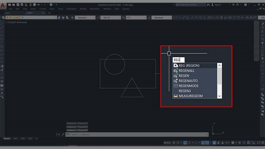Click the New drawing icon in quick access toolbar
The width and height of the screenshot is (265, 149).
point(10,5)
